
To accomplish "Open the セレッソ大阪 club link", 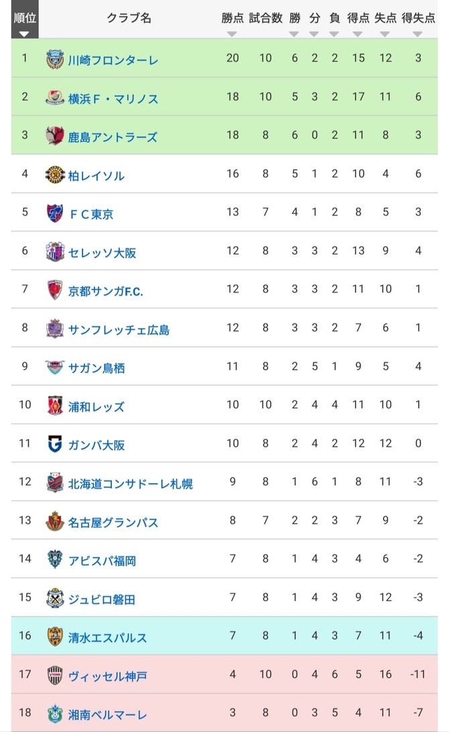I will point(102,252).
